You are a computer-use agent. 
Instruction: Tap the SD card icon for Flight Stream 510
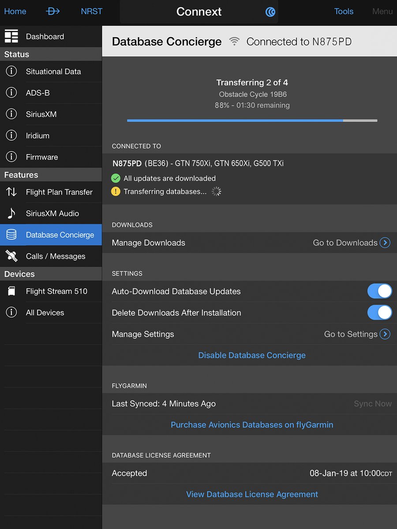(x=11, y=291)
